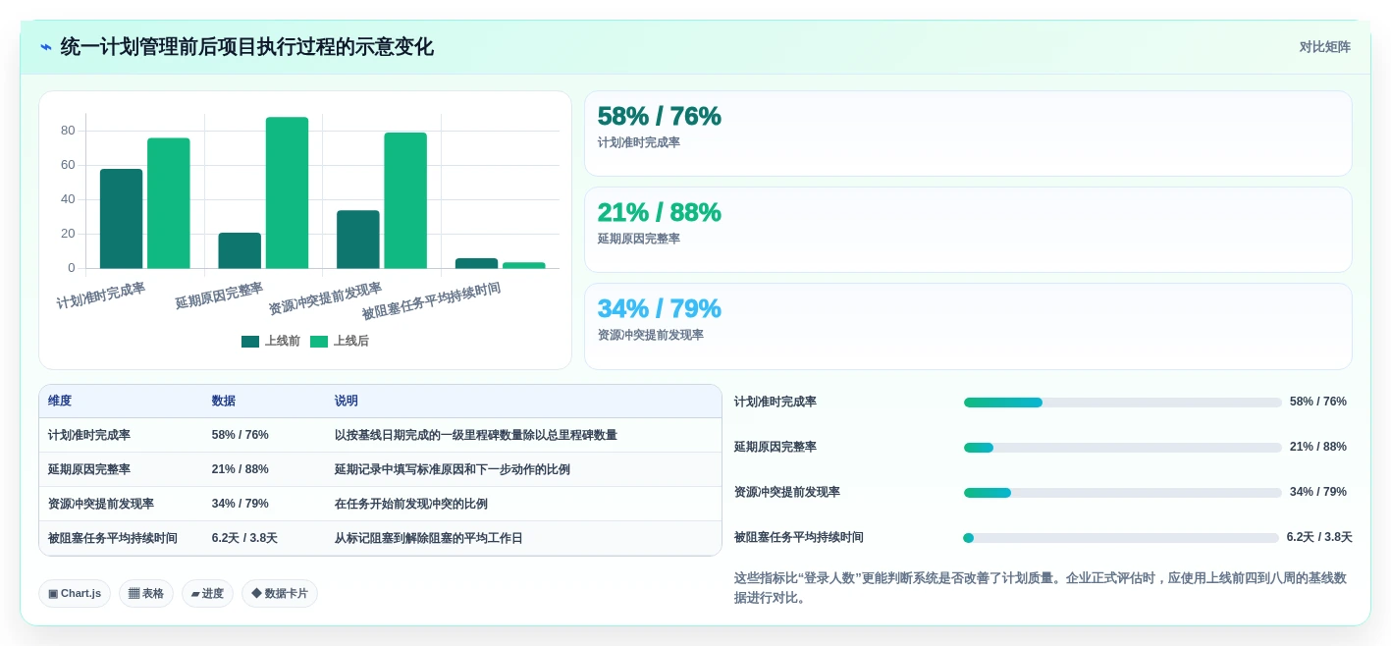Click the 对比矩阵 label in the header

1324,47
